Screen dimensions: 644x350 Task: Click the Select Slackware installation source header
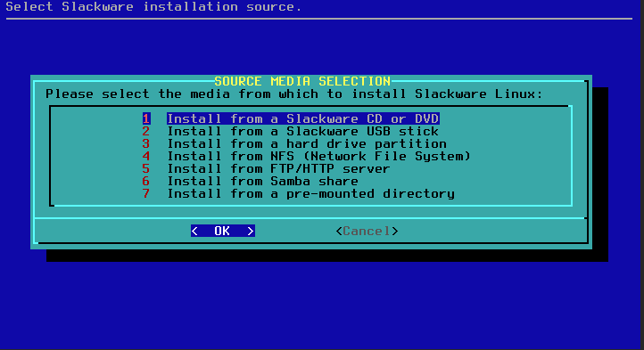[153, 6]
